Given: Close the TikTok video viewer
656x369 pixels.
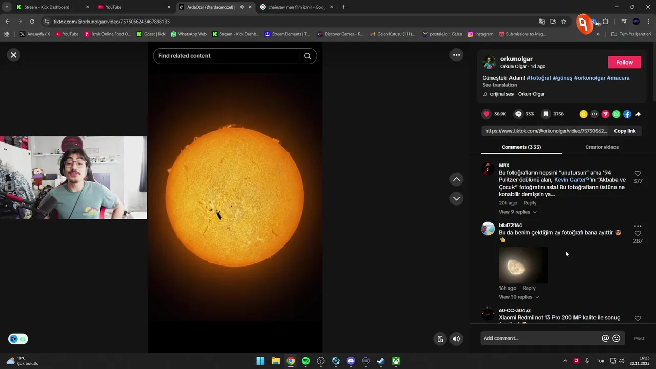Looking at the screenshot, I should 14,55.
